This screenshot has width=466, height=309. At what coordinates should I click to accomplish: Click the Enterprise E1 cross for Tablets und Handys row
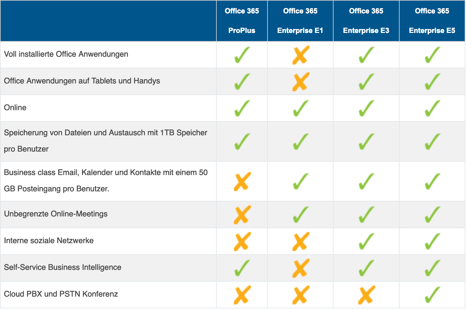301,81
